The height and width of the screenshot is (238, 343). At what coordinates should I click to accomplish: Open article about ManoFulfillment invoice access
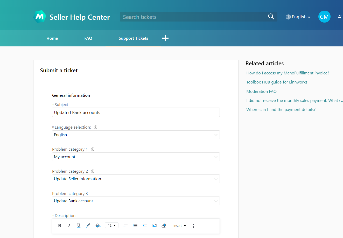[288, 73]
